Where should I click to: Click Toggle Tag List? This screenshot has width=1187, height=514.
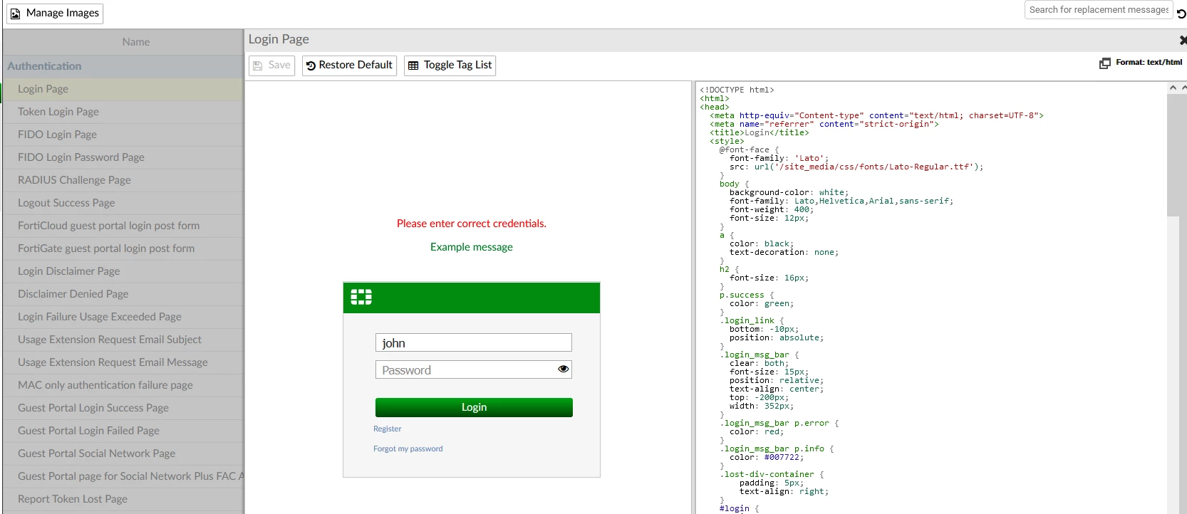point(450,65)
